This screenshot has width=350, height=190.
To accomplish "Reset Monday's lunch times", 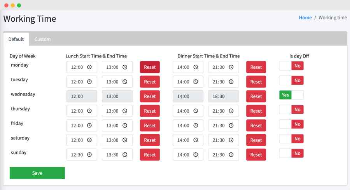I will [x=150, y=67].
